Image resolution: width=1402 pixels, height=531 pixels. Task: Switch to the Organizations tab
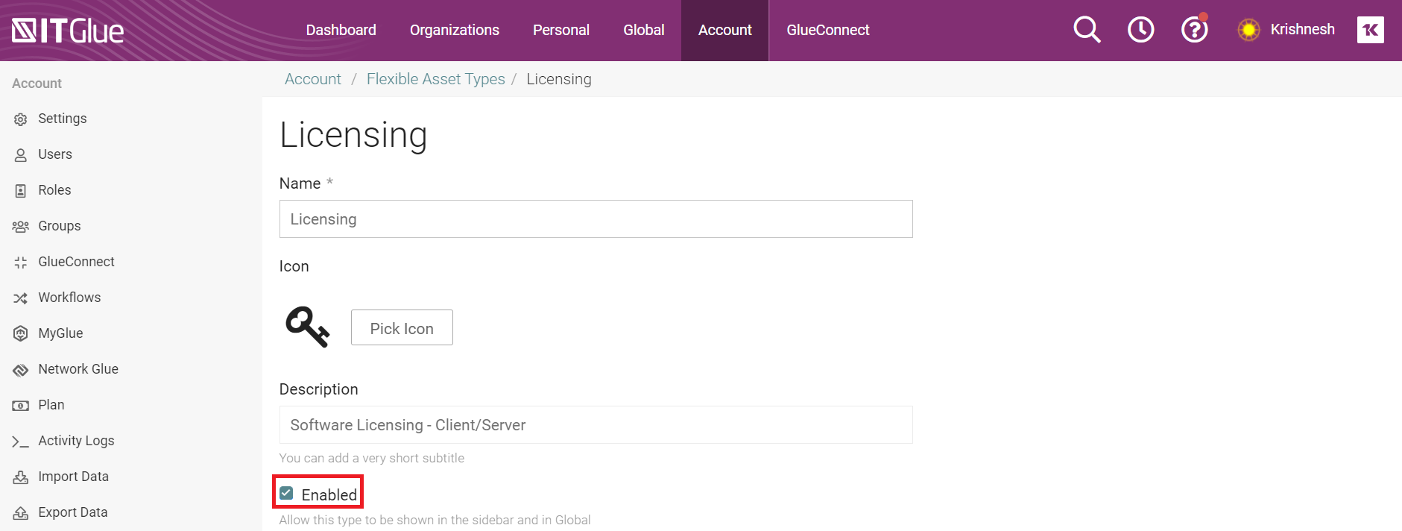pyautogui.click(x=454, y=30)
